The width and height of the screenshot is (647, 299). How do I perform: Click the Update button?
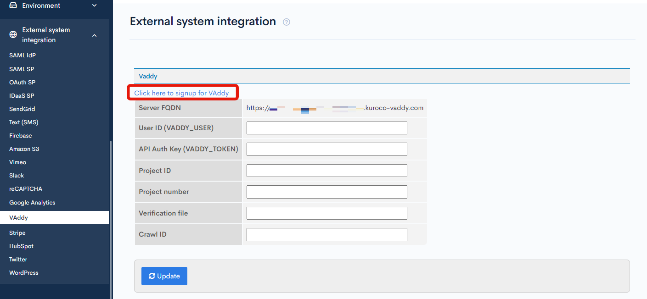point(164,276)
